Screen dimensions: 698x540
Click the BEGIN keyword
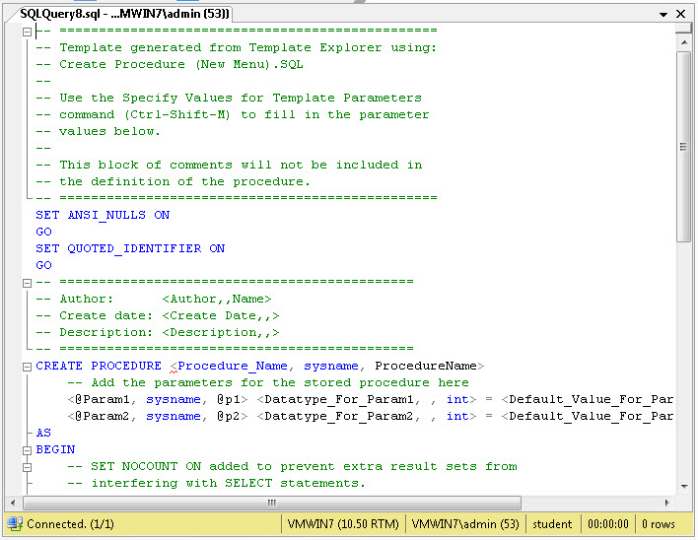click(x=55, y=449)
